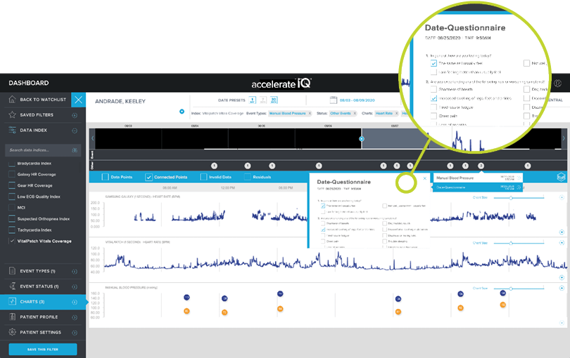Collapse the Manual Blood Pressure chart

click(562, 288)
